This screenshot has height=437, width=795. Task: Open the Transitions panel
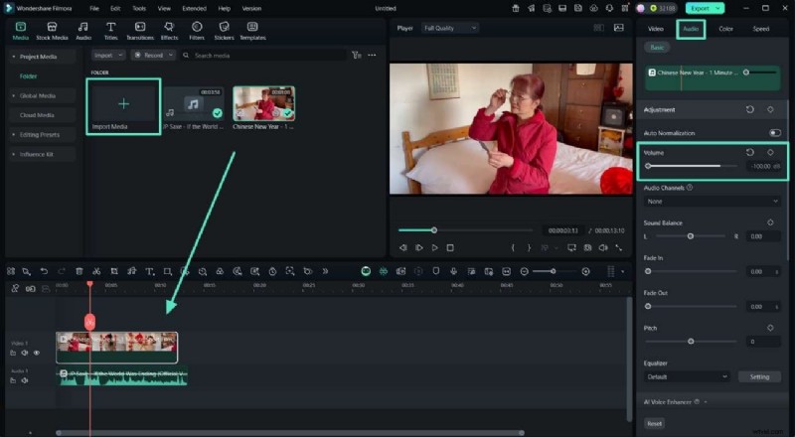tap(140, 31)
